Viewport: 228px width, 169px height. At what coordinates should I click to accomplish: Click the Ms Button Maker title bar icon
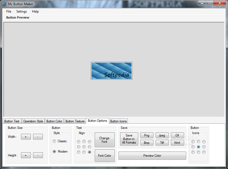coord(4,4)
